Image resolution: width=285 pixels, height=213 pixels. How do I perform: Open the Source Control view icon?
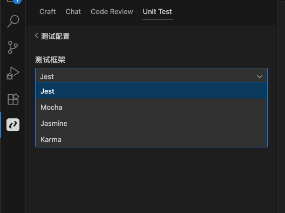pos(13,47)
